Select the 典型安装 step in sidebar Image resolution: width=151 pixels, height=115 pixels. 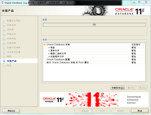(x=11, y=43)
